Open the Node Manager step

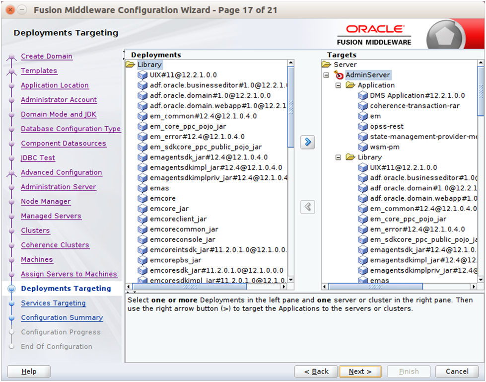[x=46, y=202]
